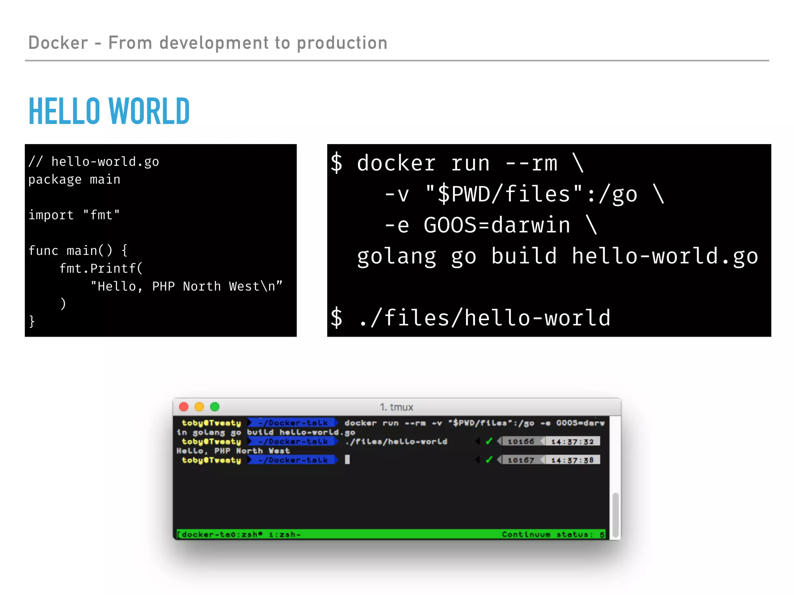Click the 'docker-ta0:zsh*' tmux status entry
The image size is (794, 595).
222,534
